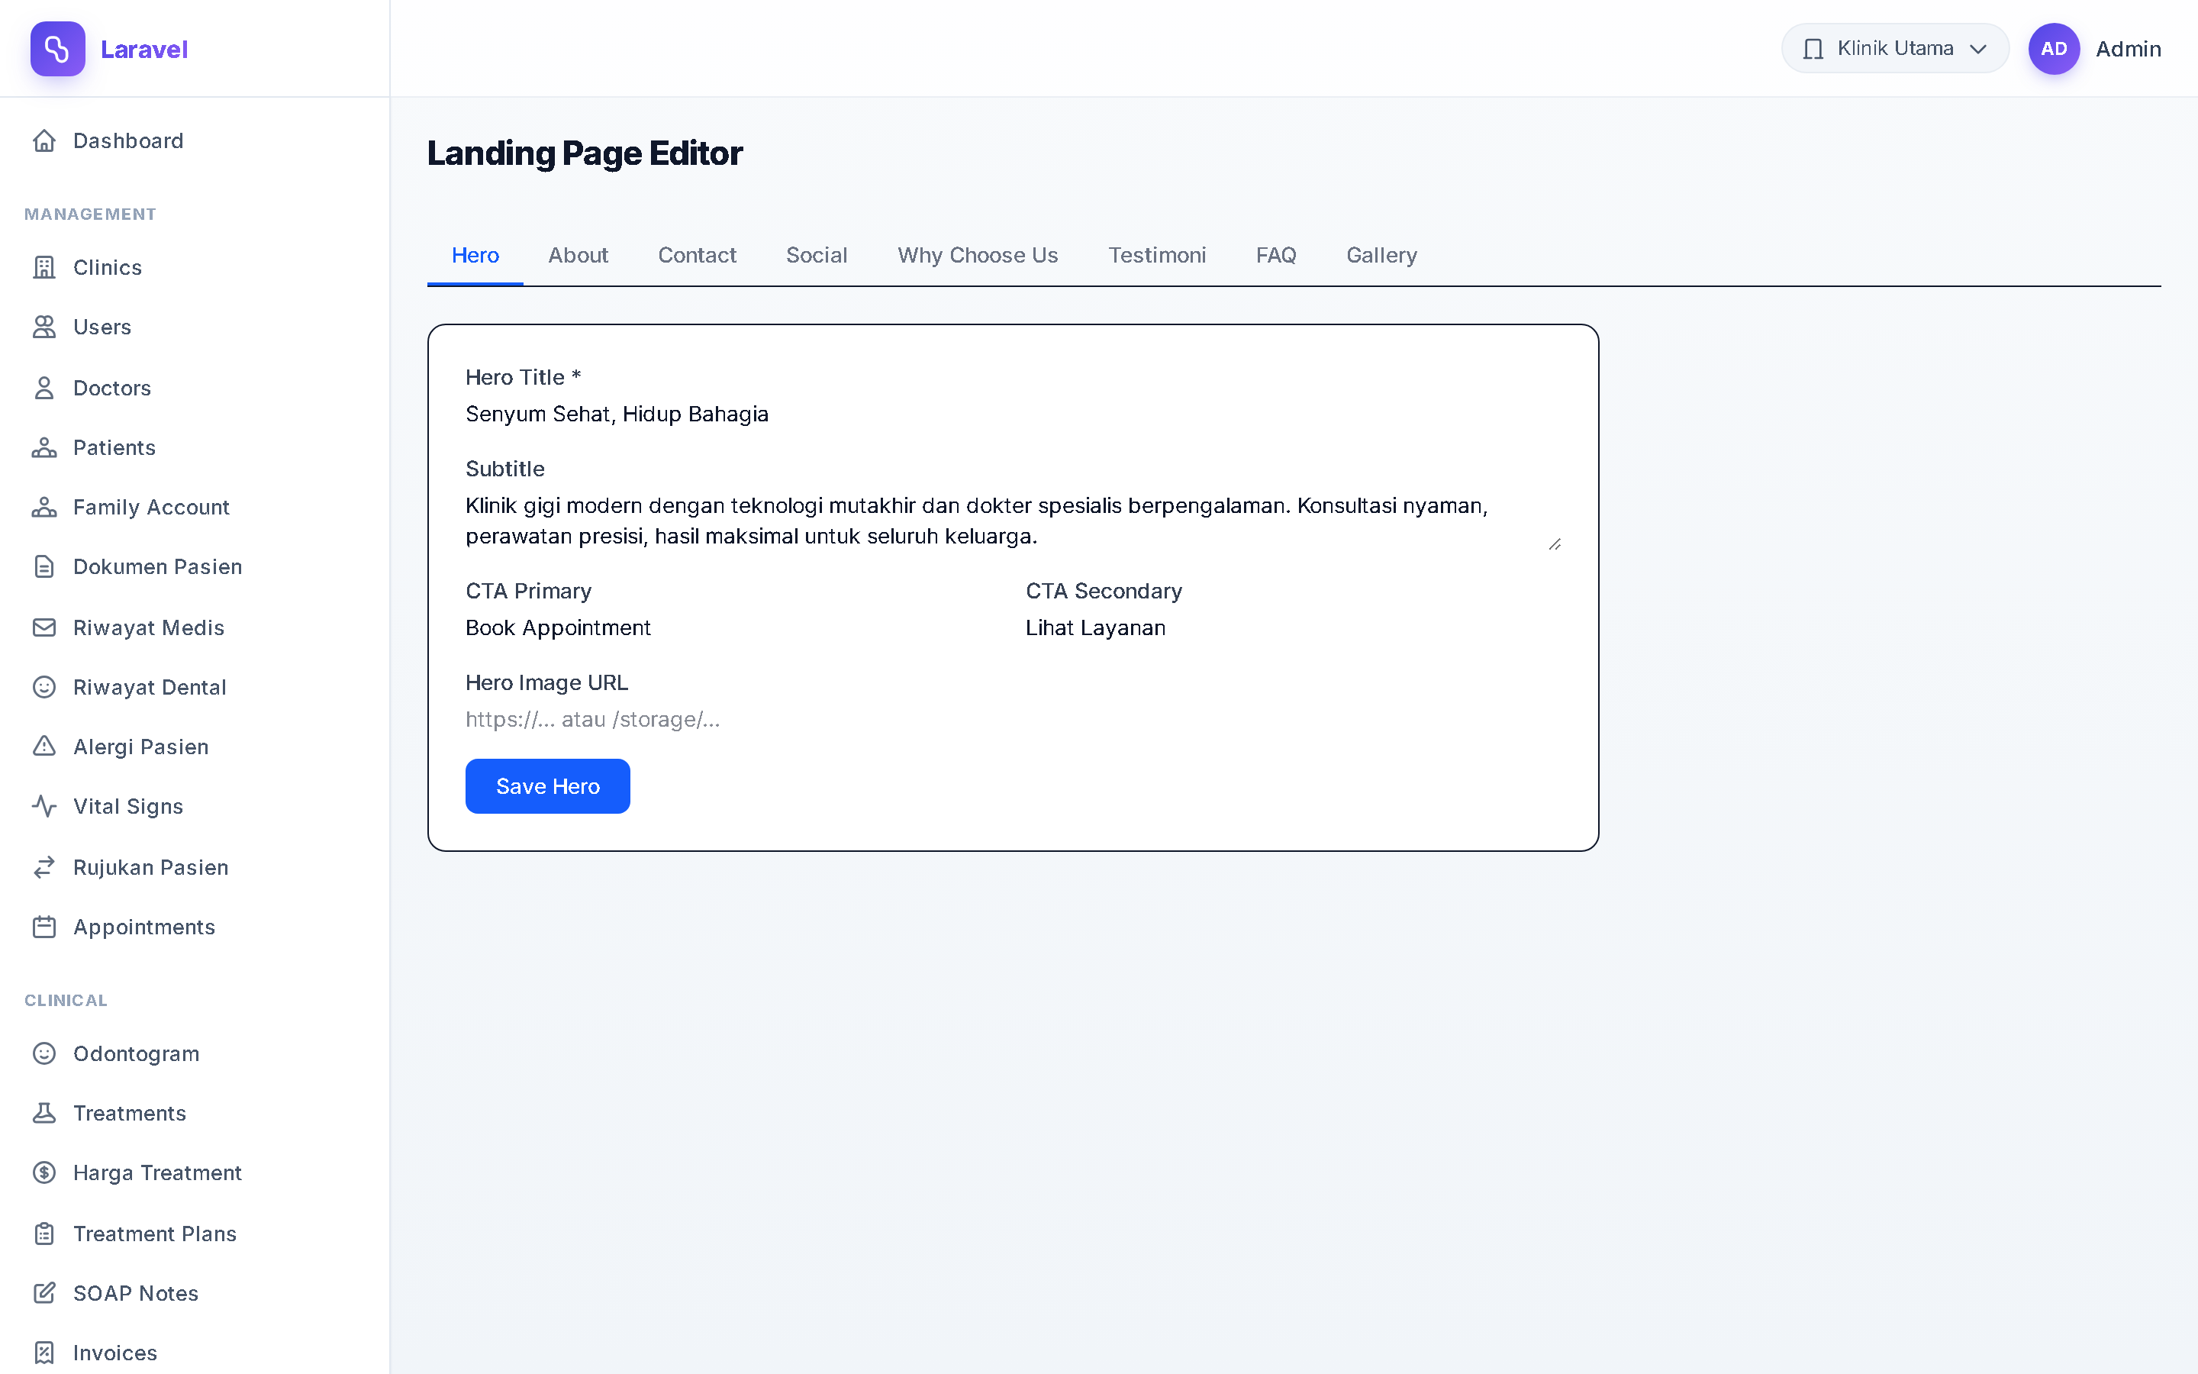Open the Social tab
Image resolution: width=2198 pixels, height=1374 pixels.
tap(817, 256)
